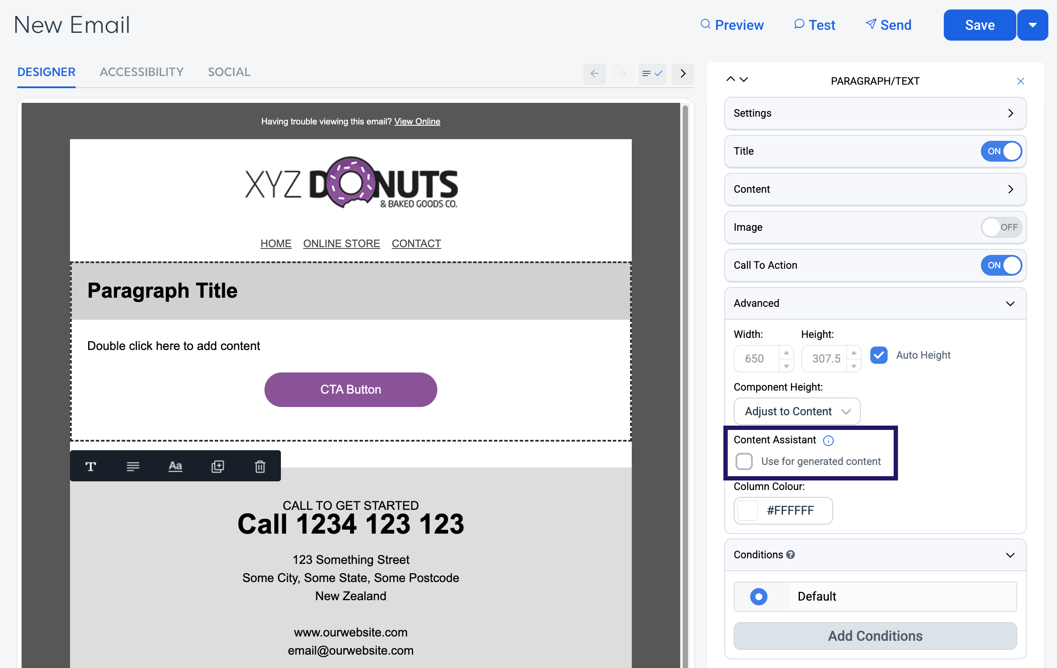Click the 'Call 1234 123 123' text

[350, 524]
